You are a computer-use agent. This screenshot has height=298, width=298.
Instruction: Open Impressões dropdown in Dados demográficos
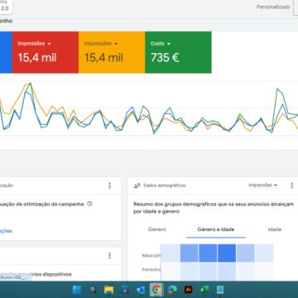pos(262,185)
